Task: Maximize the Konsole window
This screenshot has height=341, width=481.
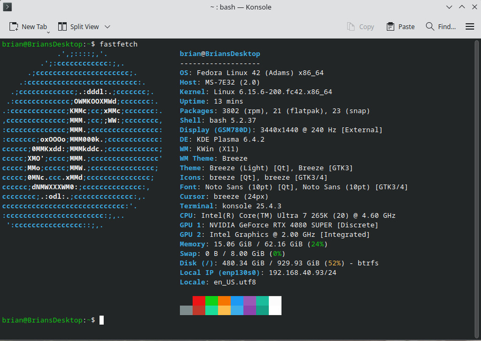Action: pyautogui.click(x=461, y=7)
